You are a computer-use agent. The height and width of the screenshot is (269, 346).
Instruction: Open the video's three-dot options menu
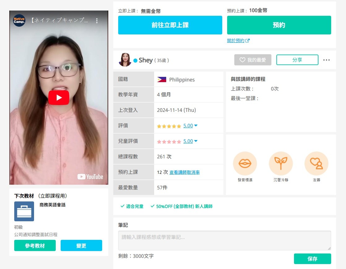point(97,20)
